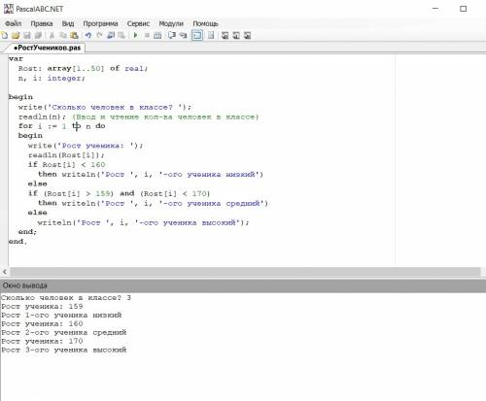Click output line 'Рост ученика: 160'
486x401 pixels.
tap(42, 324)
